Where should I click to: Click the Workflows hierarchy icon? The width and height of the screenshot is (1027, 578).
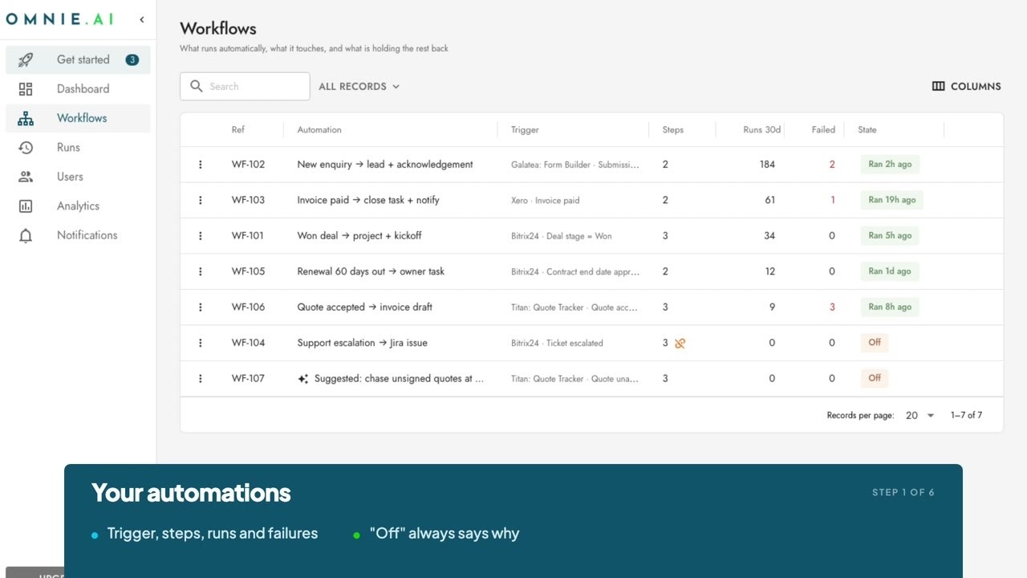pyautogui.click(x=26, y=118)
